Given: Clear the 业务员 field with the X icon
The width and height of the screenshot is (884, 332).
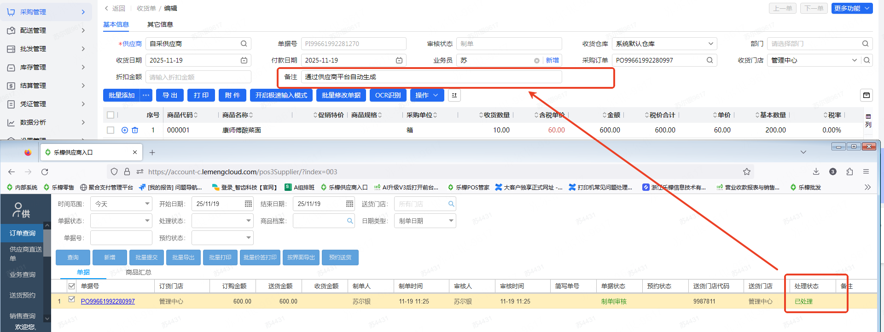Looking at the screenshot, I should tap(537, 61).
